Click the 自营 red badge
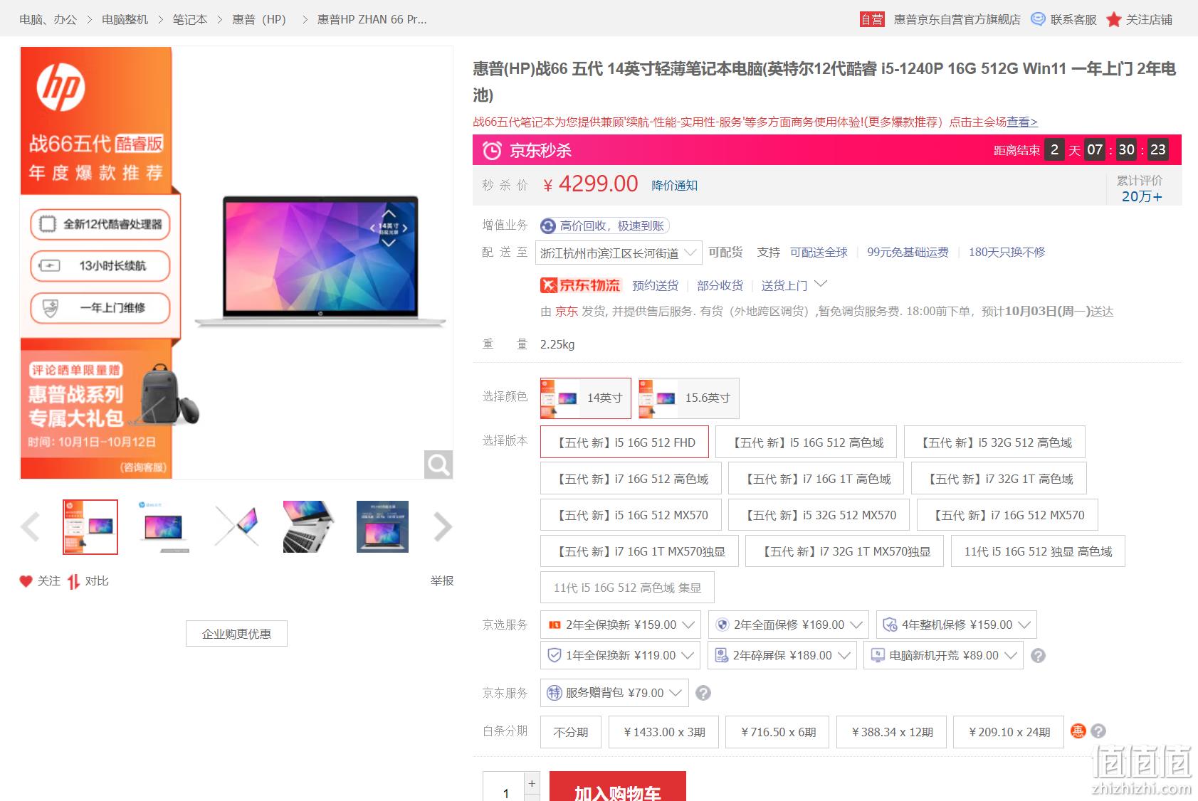The image size is (1198, 801). click(872, 19)
